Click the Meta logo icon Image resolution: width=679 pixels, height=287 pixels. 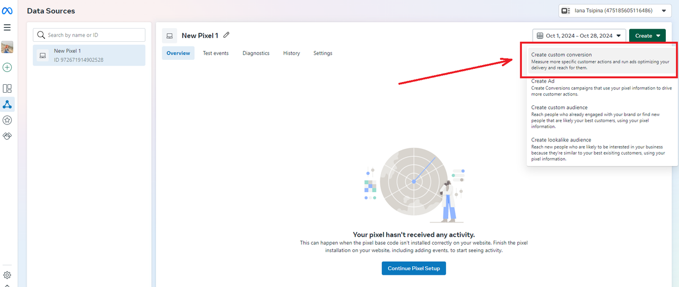[x=7, y=11]
